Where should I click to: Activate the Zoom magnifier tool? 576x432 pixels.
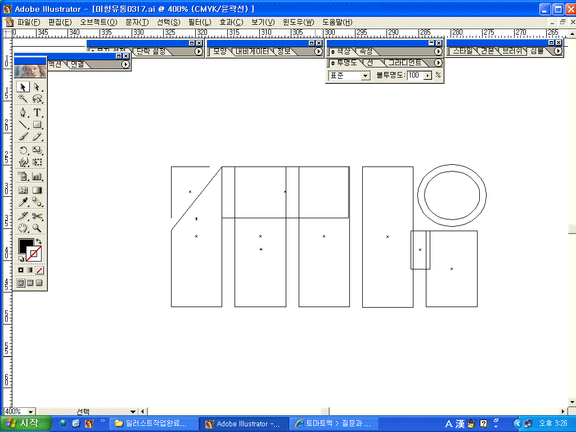37,228
